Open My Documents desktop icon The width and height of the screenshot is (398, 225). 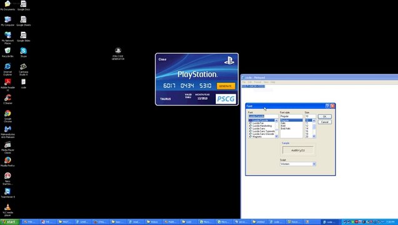pyautogui.click(x=8, y=6)
